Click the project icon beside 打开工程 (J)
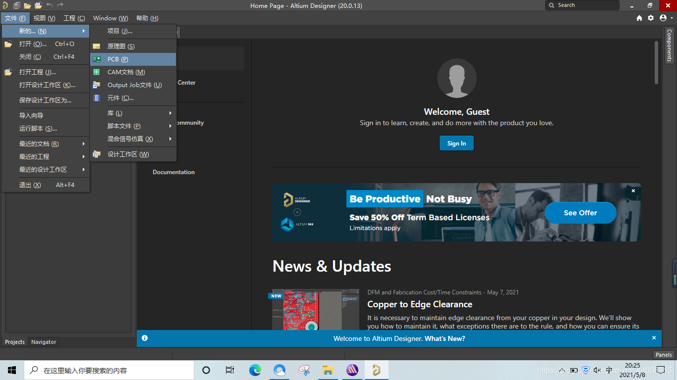The width and height of the screenshot is (677, 380). pyautogui.click(x=8, y=72)
